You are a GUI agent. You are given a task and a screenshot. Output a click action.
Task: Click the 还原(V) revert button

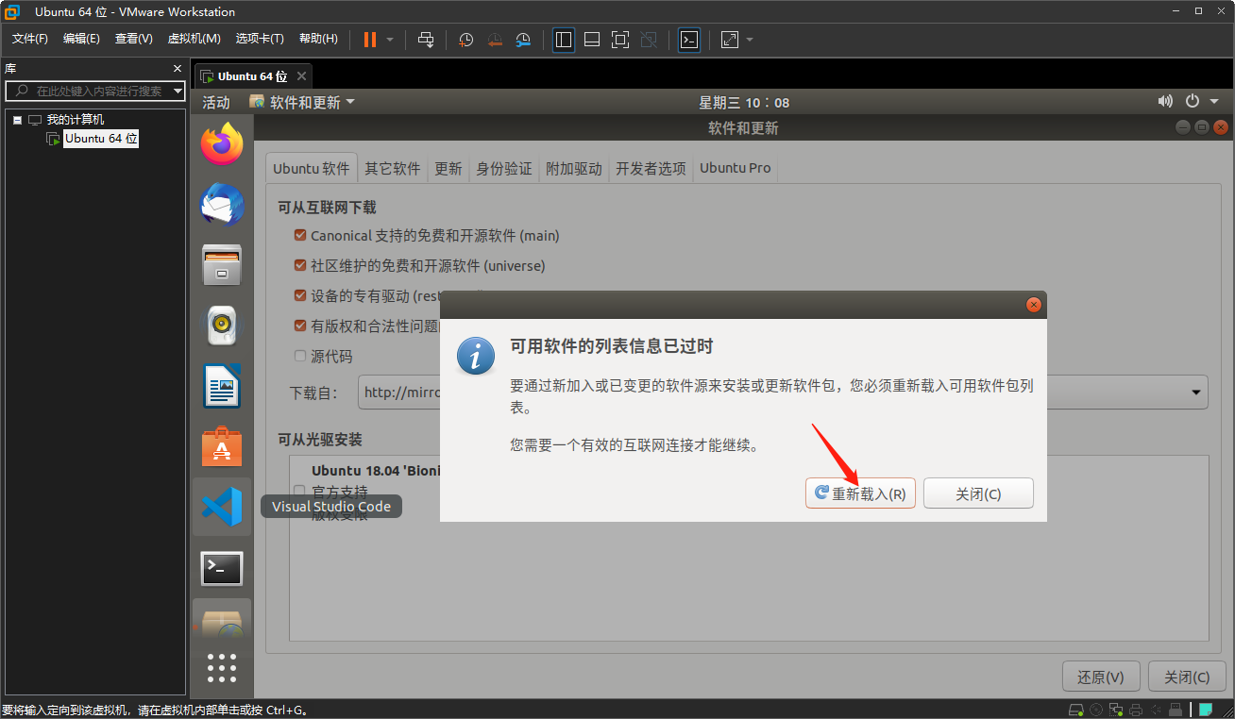(x=1101, y=677)
